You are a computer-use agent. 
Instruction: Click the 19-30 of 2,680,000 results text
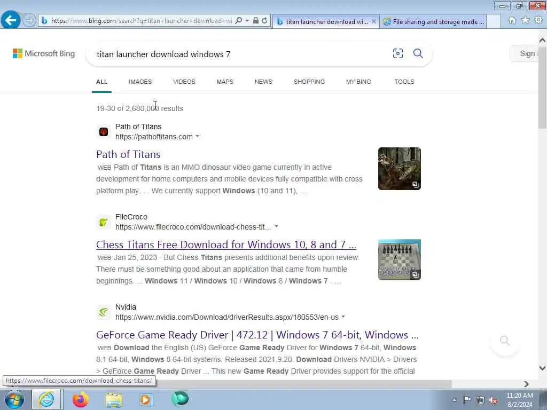click(139, 108)
